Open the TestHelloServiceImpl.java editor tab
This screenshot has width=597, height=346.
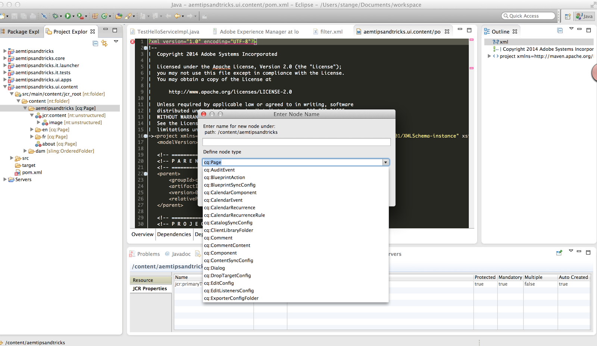coord(165,32)
